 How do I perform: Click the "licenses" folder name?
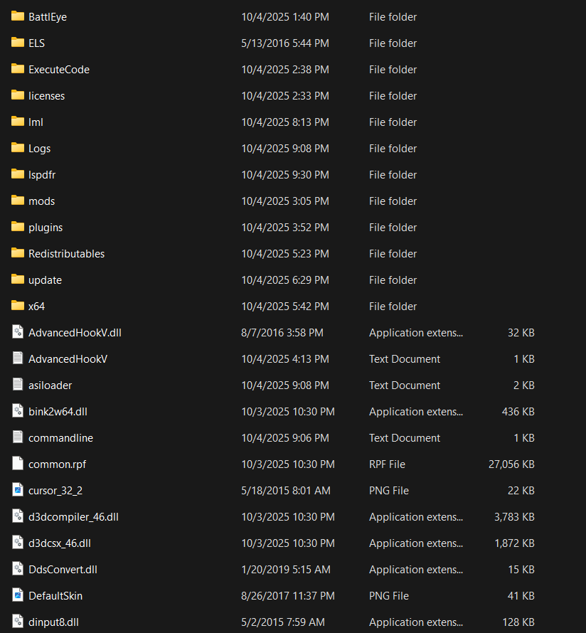coord(46,96)
